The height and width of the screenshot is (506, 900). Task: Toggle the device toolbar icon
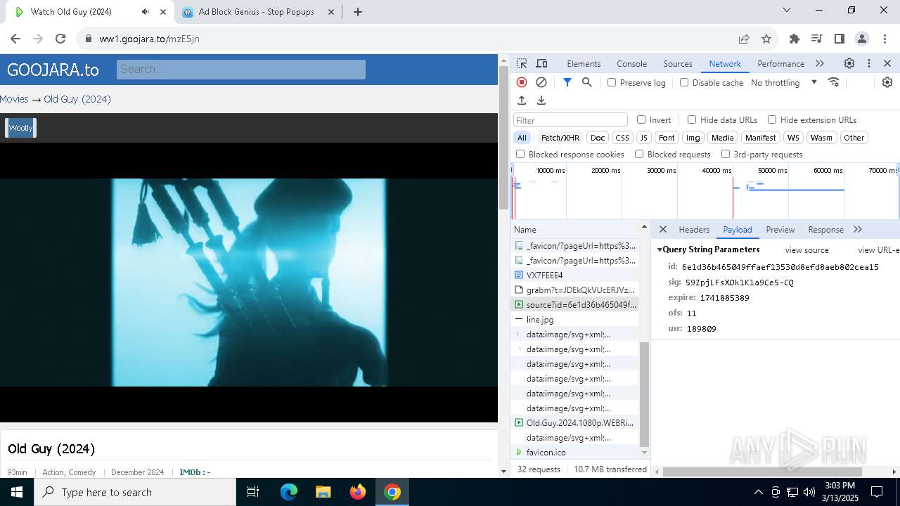coord(541,63)
